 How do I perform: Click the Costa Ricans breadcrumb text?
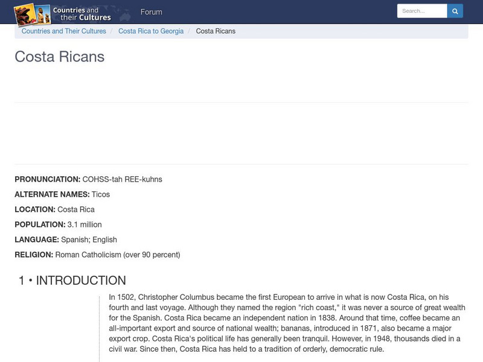coord(216,31)
